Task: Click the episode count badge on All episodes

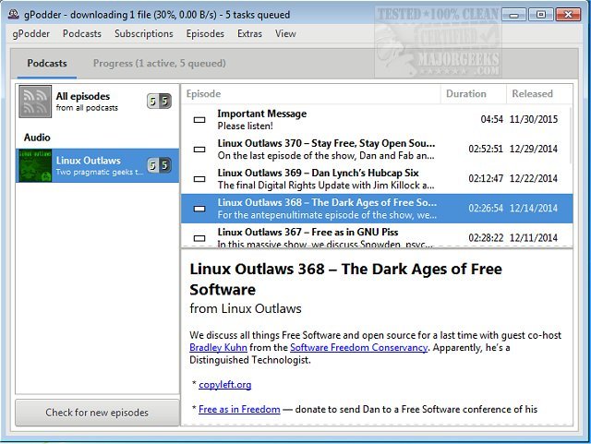Action: [x=159, y=101]
